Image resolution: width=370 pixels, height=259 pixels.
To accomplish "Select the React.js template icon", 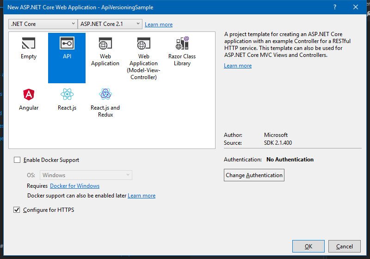I will click(67, 95).
